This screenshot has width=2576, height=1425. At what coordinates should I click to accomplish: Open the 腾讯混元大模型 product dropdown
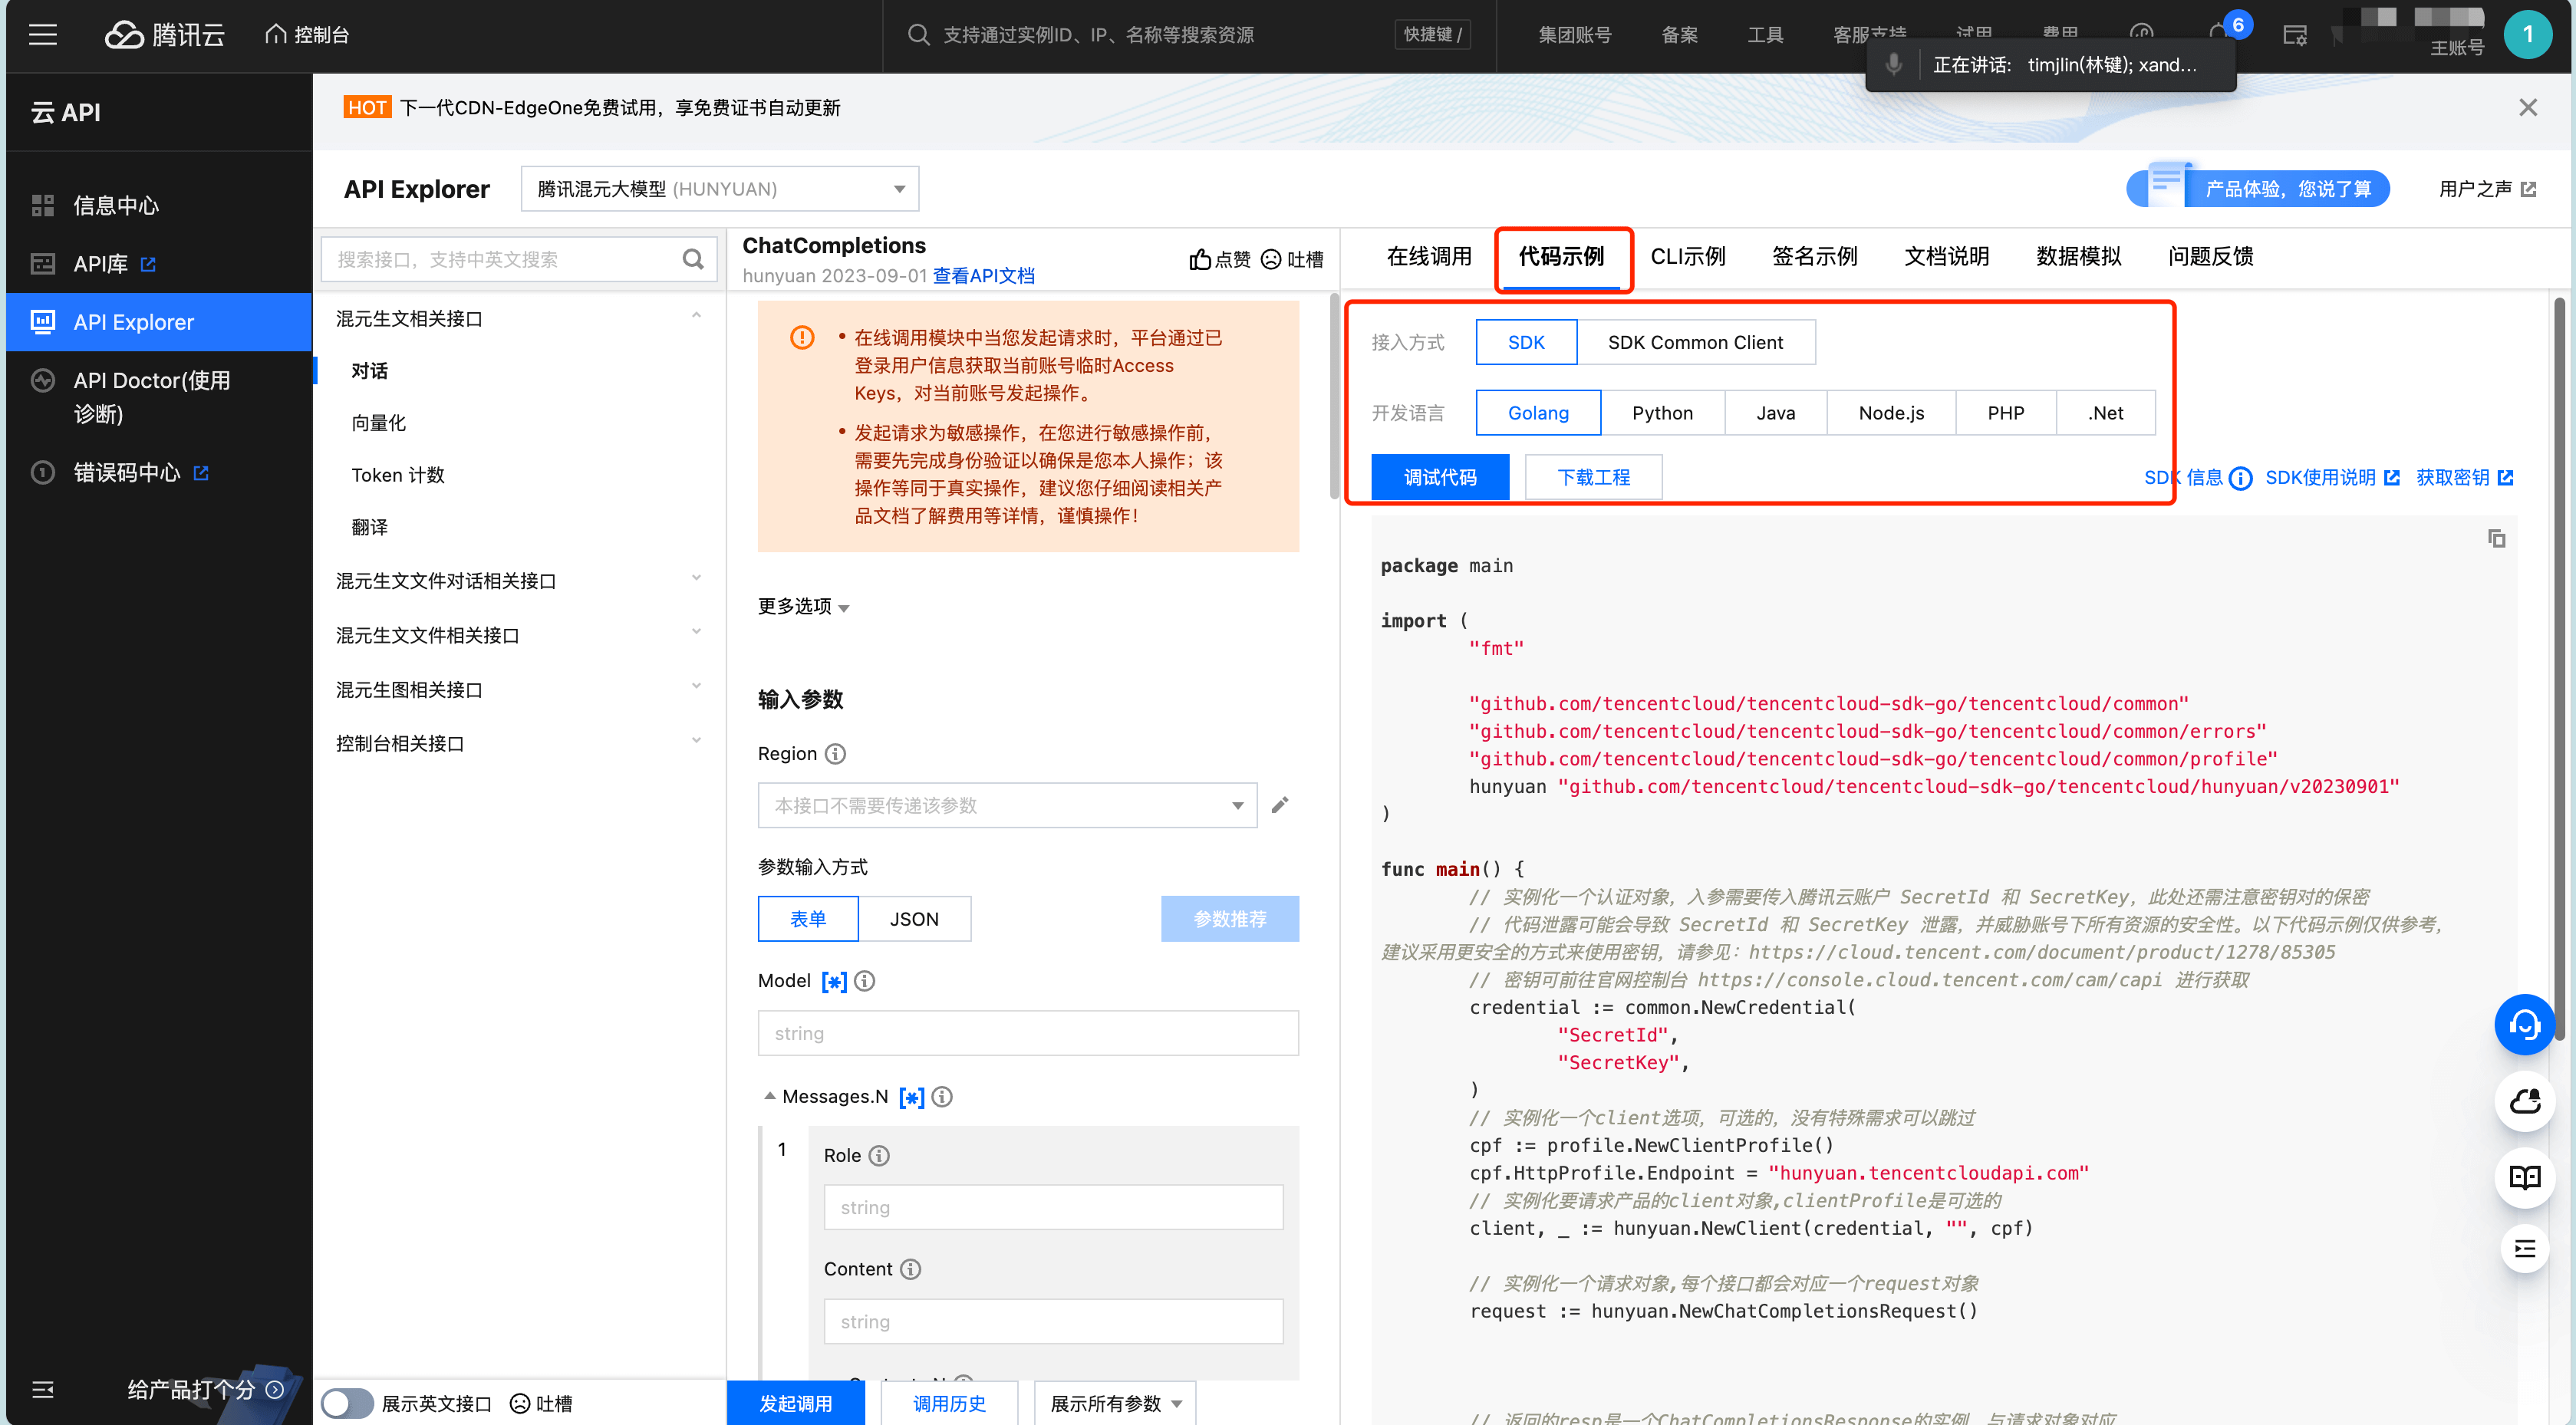click(x=719, y=188)
